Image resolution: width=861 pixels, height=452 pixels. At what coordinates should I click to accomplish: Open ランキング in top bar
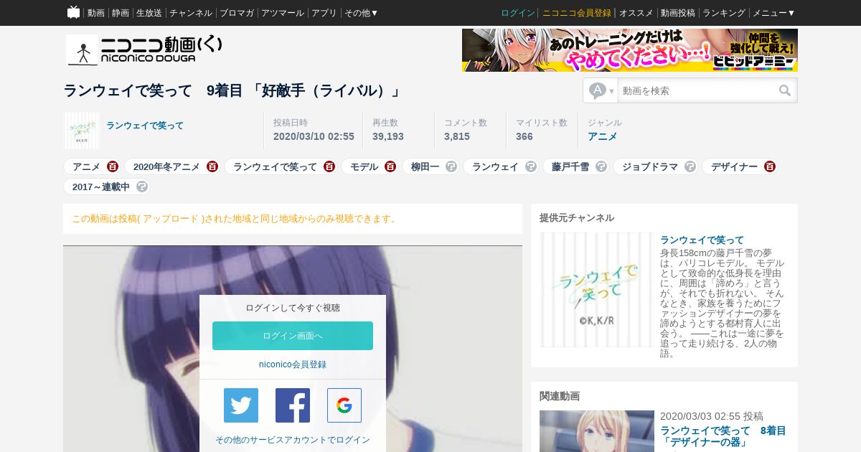(x=724, y=13)
